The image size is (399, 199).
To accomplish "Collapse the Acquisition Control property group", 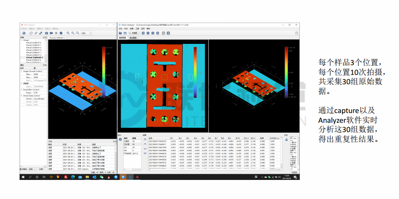I will [21, 89].
